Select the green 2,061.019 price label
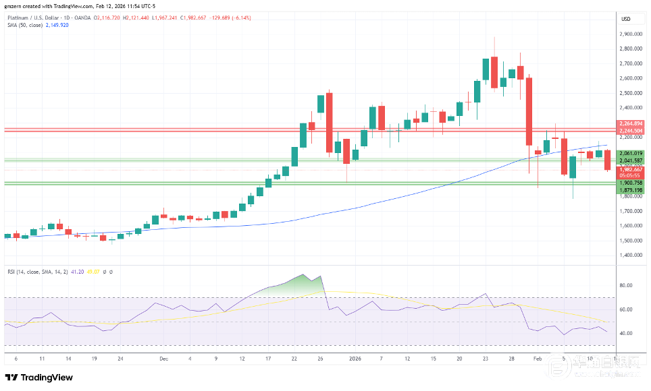Screen dimensions: 651x391 (x=630, y=154)
